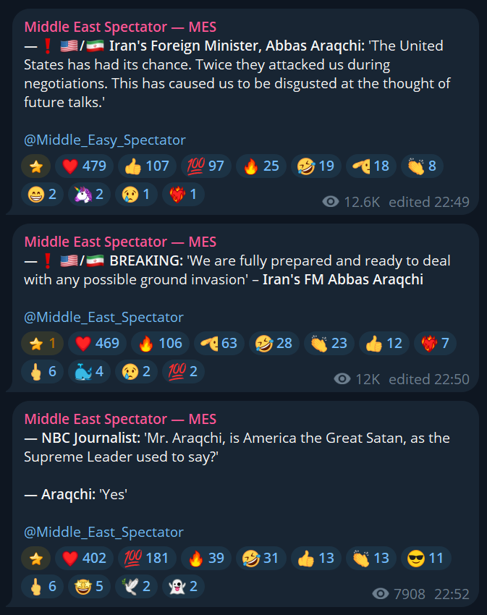The width and height of the screenshot is (487, 615).
Task: Open the @Middle_Easy_Spectator link
Action: [x=105, y=140]
